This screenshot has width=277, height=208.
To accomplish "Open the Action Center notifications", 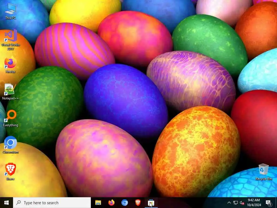I will point(268,203).
